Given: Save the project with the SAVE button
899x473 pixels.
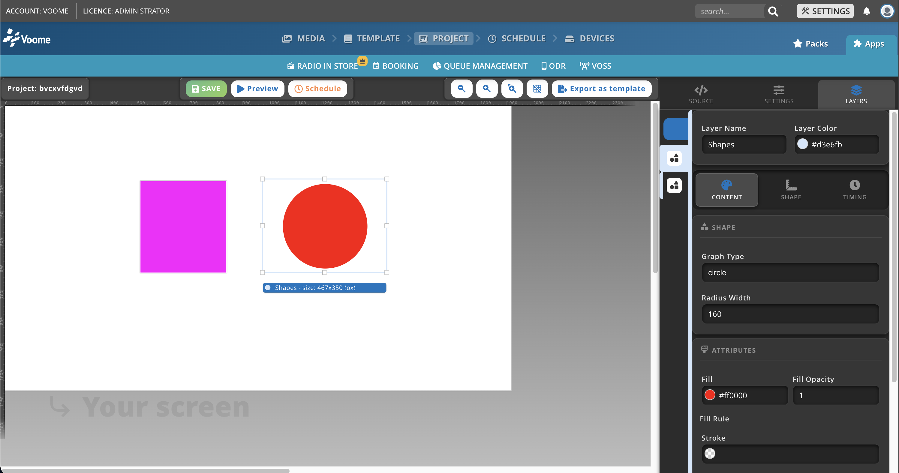Looking at the screenshot, I should (206, 89).
